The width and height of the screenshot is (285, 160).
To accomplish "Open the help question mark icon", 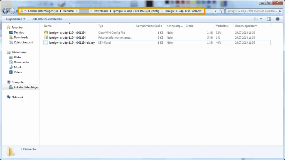I will (x=277, y=19).
